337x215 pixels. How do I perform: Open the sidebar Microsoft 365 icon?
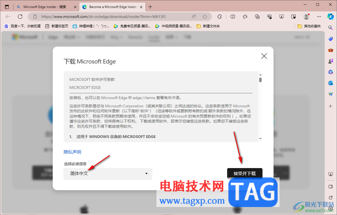pyautogui.click(x=330, y=72)
